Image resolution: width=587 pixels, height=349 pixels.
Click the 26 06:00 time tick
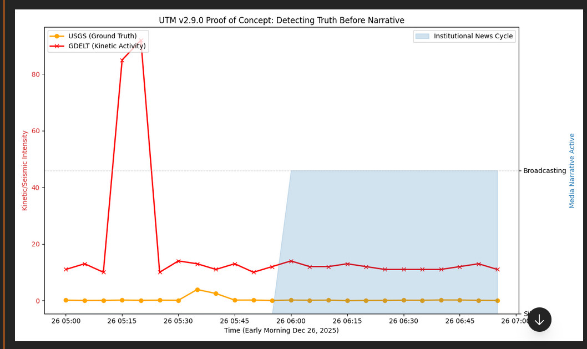(x=291, y=321)
